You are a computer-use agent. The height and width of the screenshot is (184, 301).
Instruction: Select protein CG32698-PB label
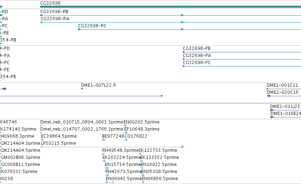tap(197, 48)
